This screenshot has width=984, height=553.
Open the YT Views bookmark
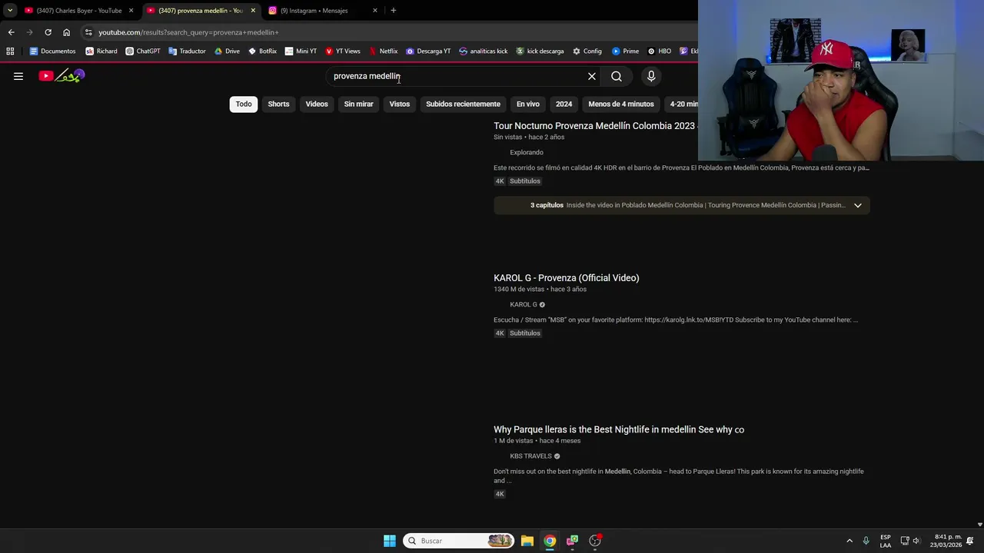pos(342,51)
